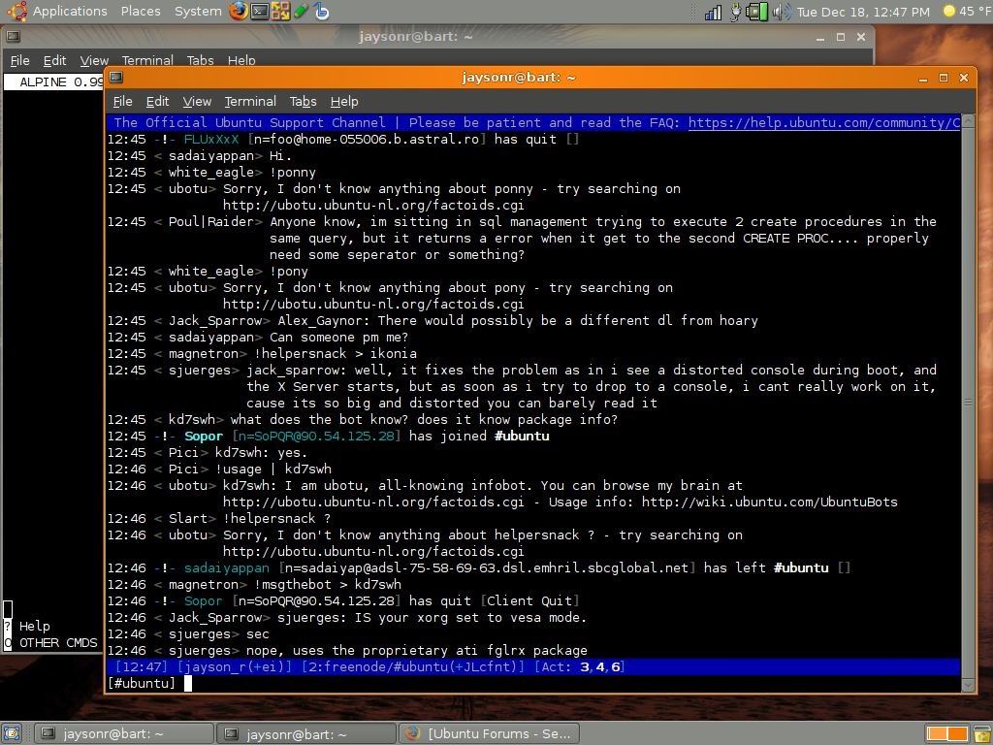The height and width of the screenshot is (745, 993).
Task: Launch Terminal from the top panel icon
Action: (x=260, y=12)
